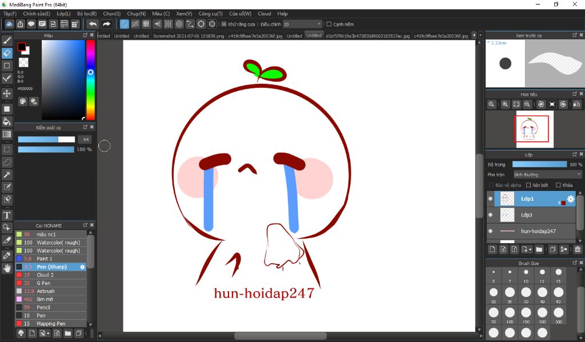Click the delete layer trash icon

577,249
